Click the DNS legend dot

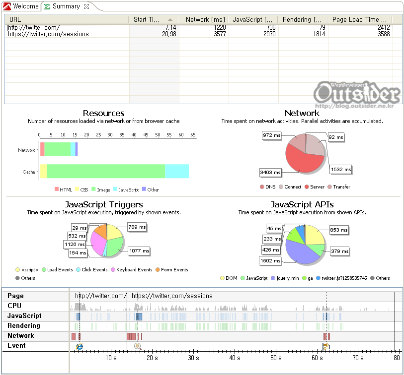coord(262,187)
